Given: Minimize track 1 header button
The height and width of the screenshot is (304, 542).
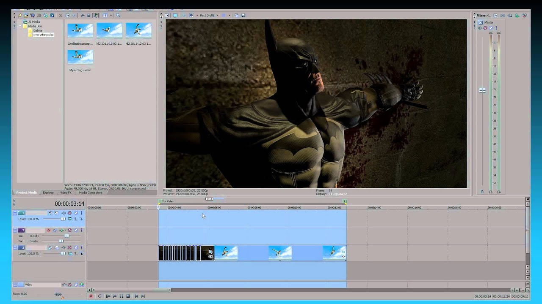Looking at the screenshot, I should [x=15, y=213].
